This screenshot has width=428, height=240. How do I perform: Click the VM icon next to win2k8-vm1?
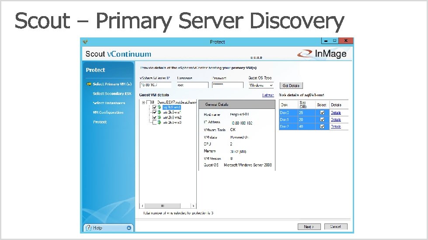point(160,112)
